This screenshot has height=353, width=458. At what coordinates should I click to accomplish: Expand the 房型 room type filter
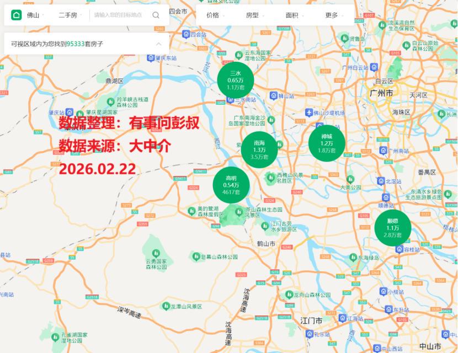click(x=255, y=15)
